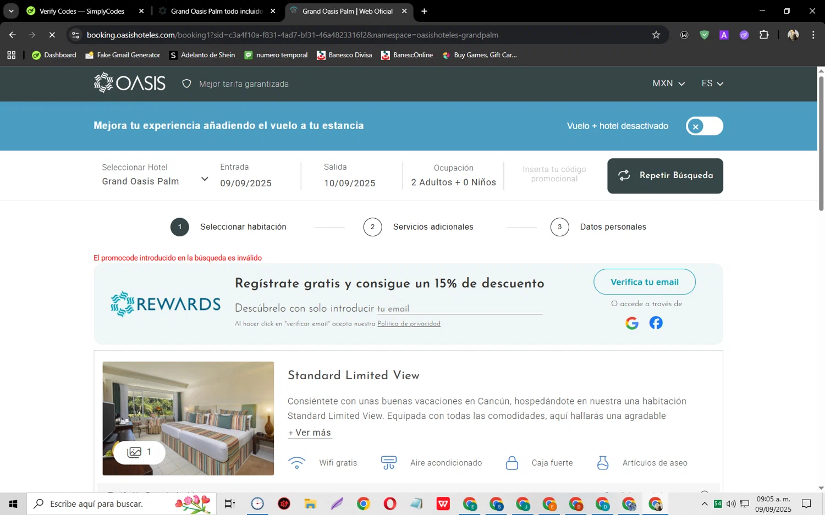The image size is (825, 515).
Task: Click the Repetir Búsqueda button
Action: (665, 176)
